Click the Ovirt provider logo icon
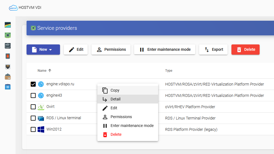Viewport: 274px width, 154px height. coord(41,107)
